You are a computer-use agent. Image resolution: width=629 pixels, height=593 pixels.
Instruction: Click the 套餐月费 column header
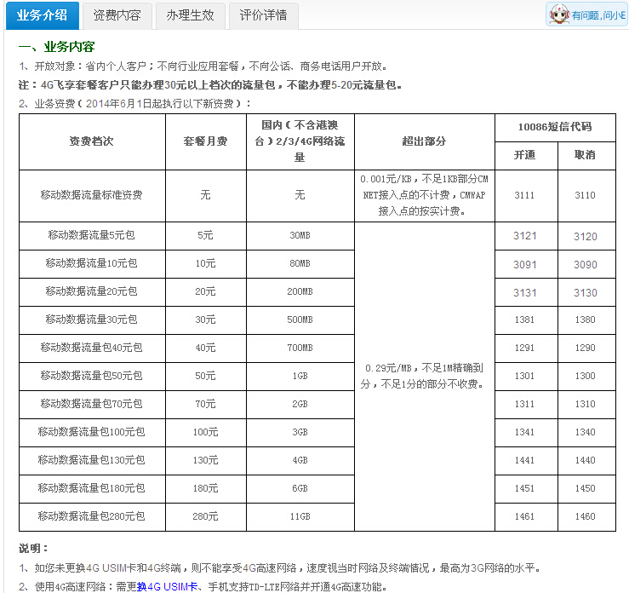pos(205,141)
